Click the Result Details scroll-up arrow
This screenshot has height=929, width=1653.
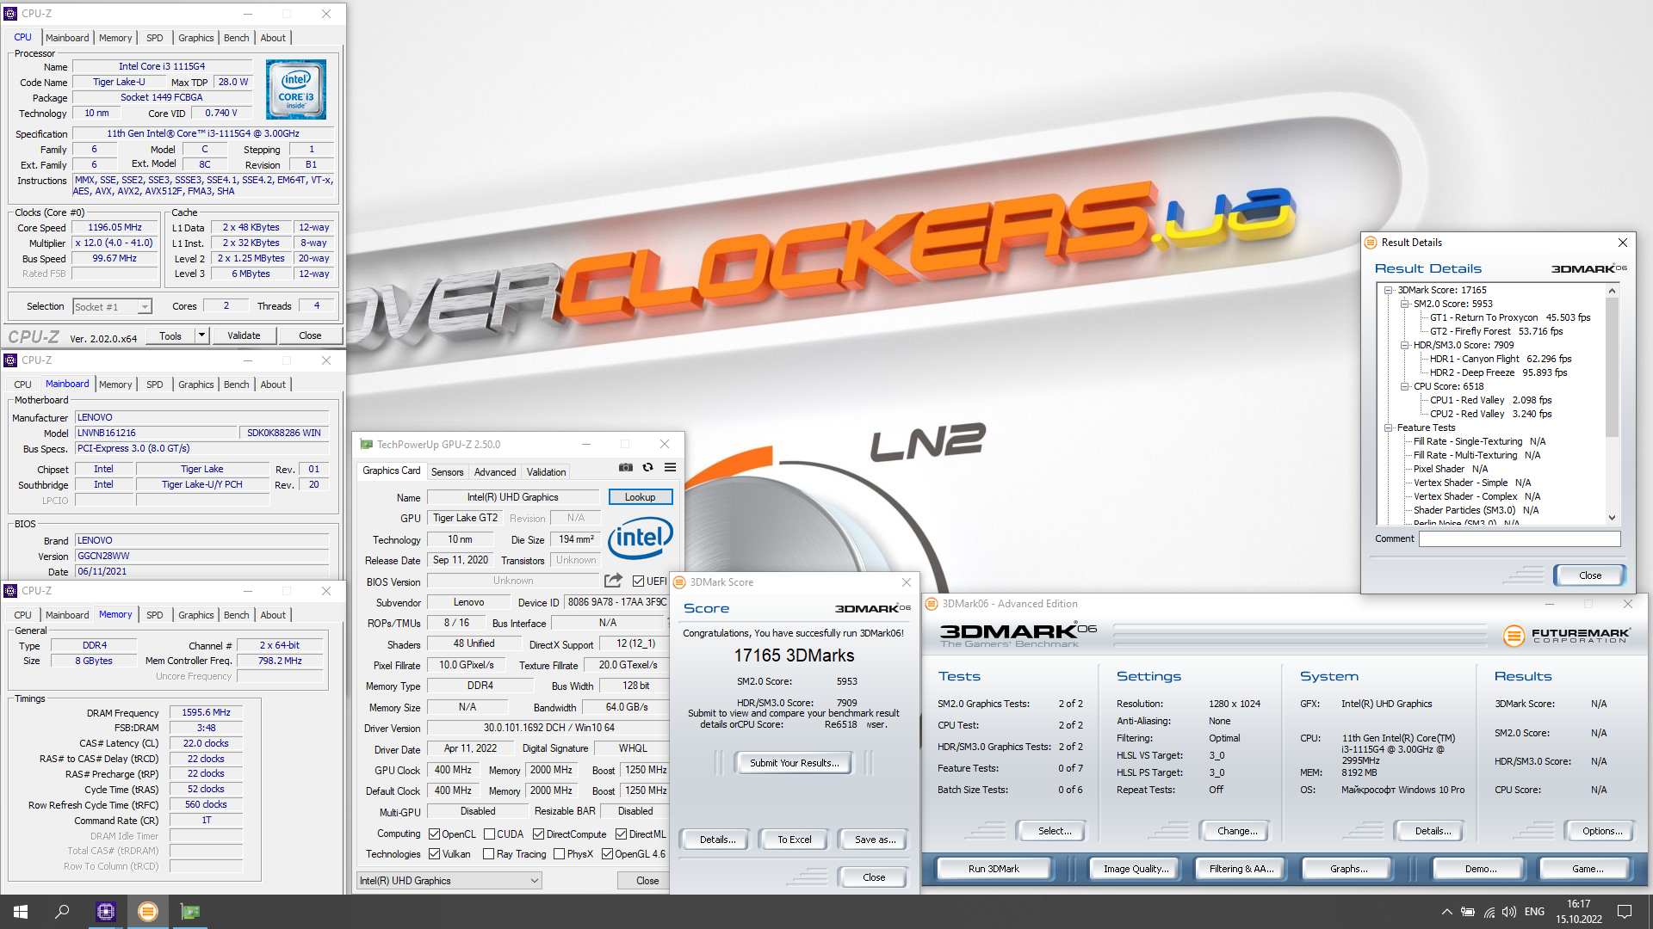[1612, 291]
